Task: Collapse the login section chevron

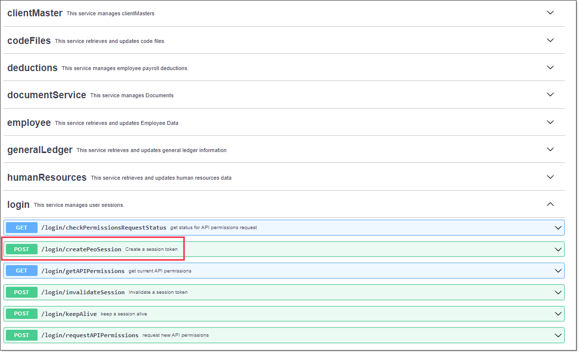Action: pos(550,204)
